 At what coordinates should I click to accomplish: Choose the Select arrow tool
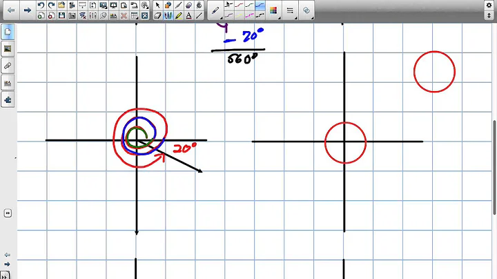[157, 5]
